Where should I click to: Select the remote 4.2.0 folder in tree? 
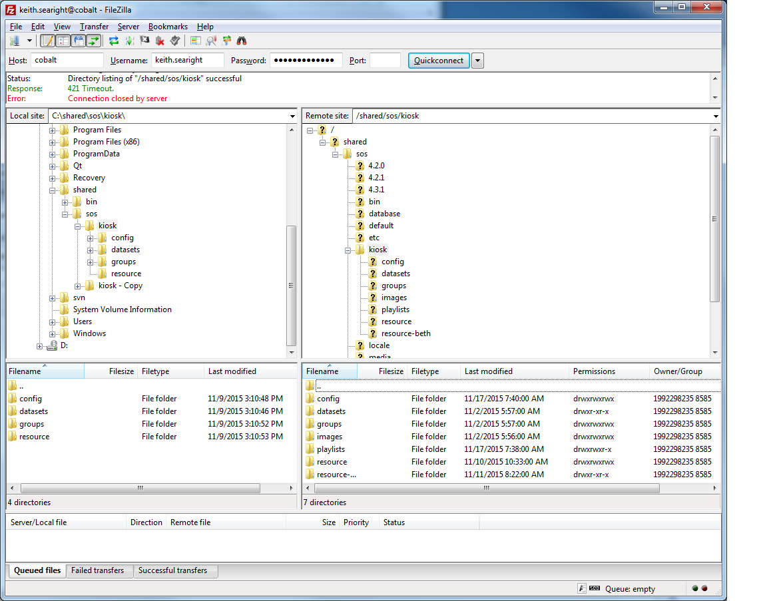coord(376,166)
